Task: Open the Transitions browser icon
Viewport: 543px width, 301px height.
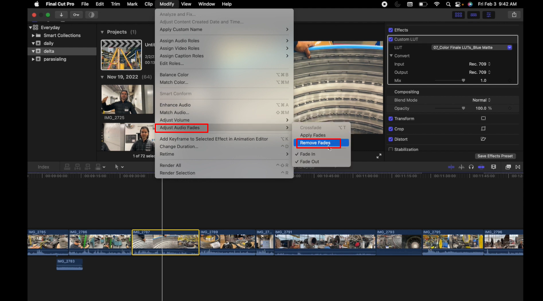Action: (x=473, y=14)
